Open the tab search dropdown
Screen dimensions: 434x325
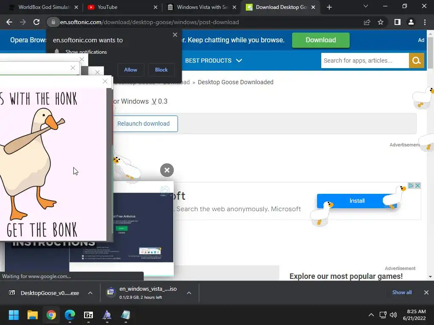point(366,6)
